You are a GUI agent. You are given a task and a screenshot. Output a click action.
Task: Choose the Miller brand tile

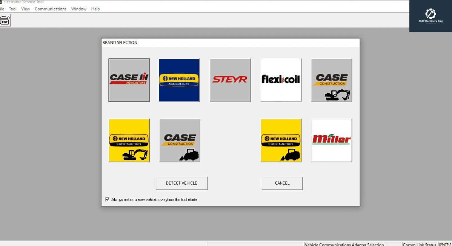[331, 141]
